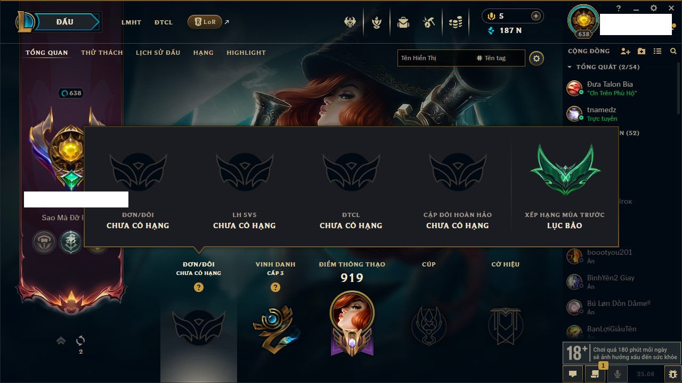Switch to the HIGHLIGHT tab
This screenshot has height=383, width=682.
click(246, 53)
